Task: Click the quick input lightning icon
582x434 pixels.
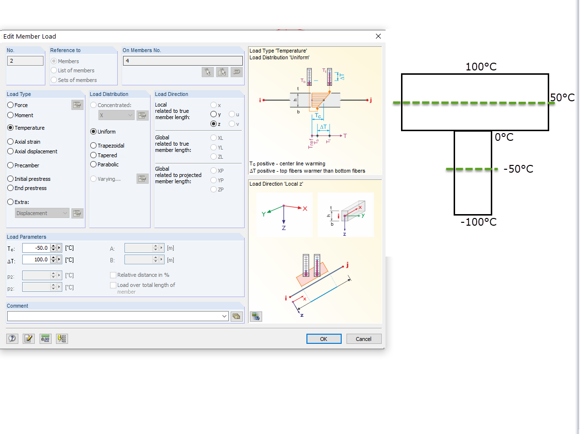Action: (62, 339)
